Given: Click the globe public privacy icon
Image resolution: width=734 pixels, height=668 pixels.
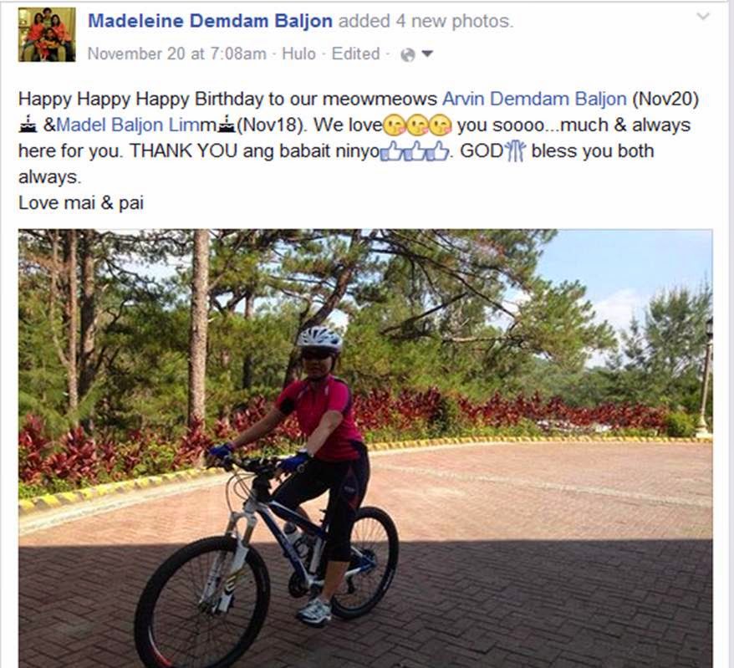Looking at the screenshot, I should pos(408,55).
